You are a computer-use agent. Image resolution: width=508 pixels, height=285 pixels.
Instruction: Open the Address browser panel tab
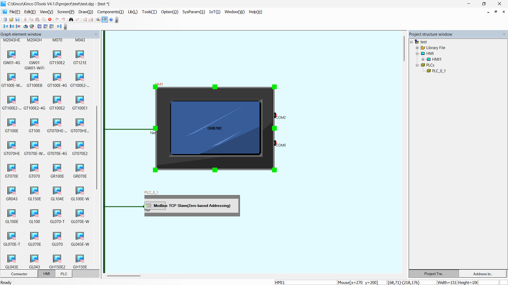coord(483,274)
